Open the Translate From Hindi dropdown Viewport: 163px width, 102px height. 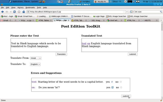(x=35, y=58)
